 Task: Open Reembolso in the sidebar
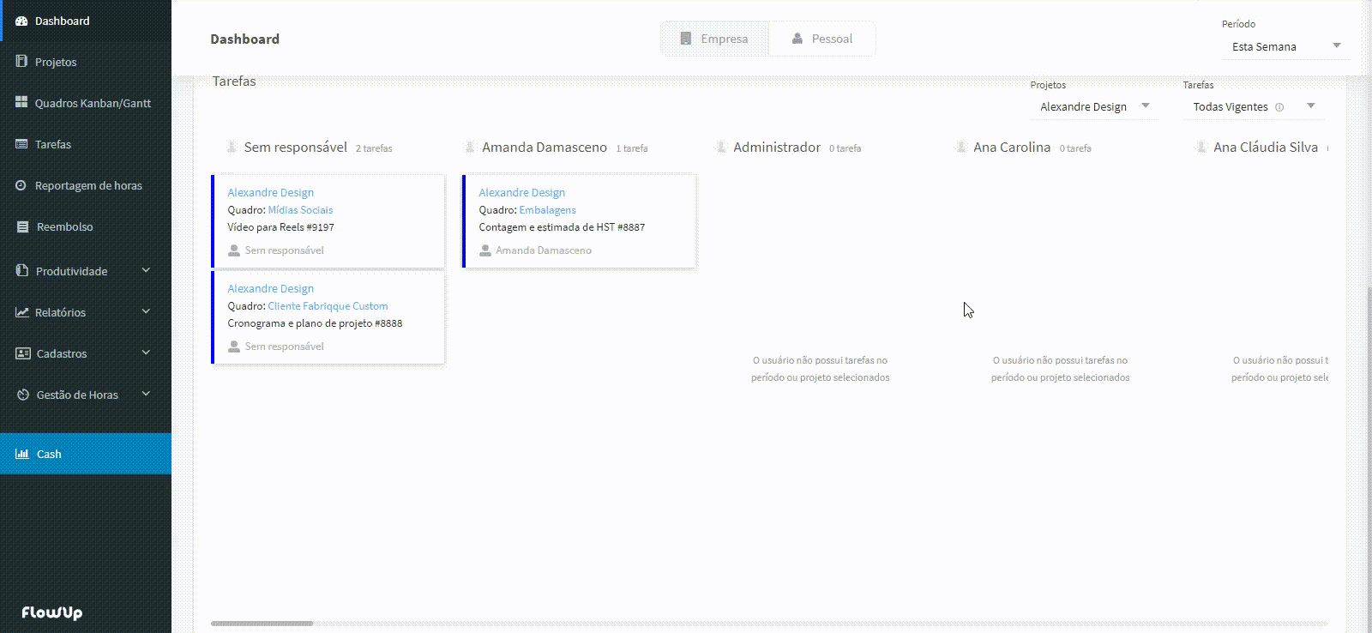point(86,226)
